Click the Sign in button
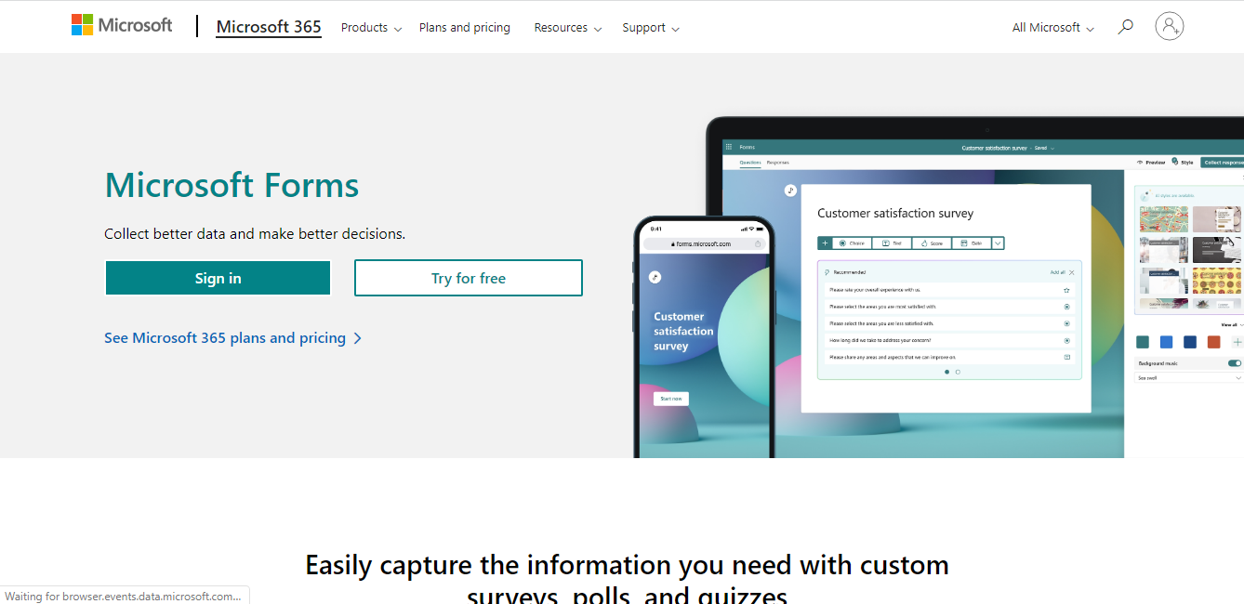The width and height of the screenshot is (1244, 604). pos(218,278)
